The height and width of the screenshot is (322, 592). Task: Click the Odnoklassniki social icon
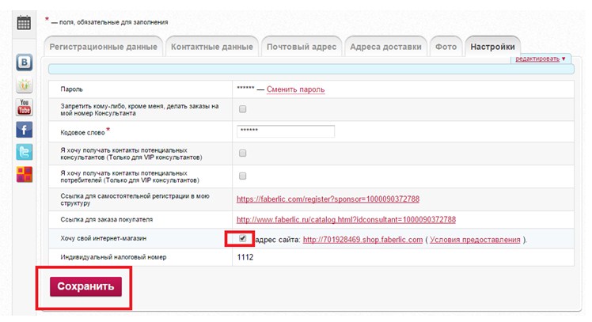pos(25,85)
